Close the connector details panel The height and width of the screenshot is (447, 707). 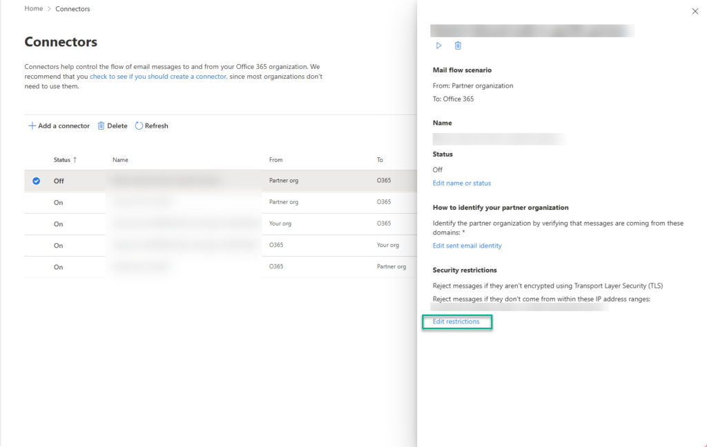pos(695,11)
